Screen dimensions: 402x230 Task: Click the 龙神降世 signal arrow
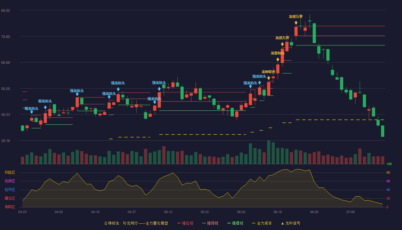point(268,78)
